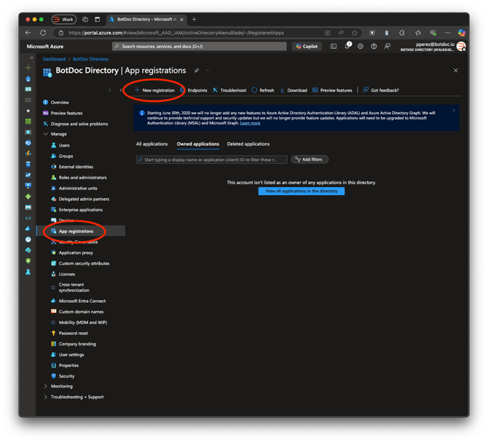Open Troubleshoot from the toolbar
This screenshot has height=442, width=488.
pyautogui.click(x=229, y=90)
